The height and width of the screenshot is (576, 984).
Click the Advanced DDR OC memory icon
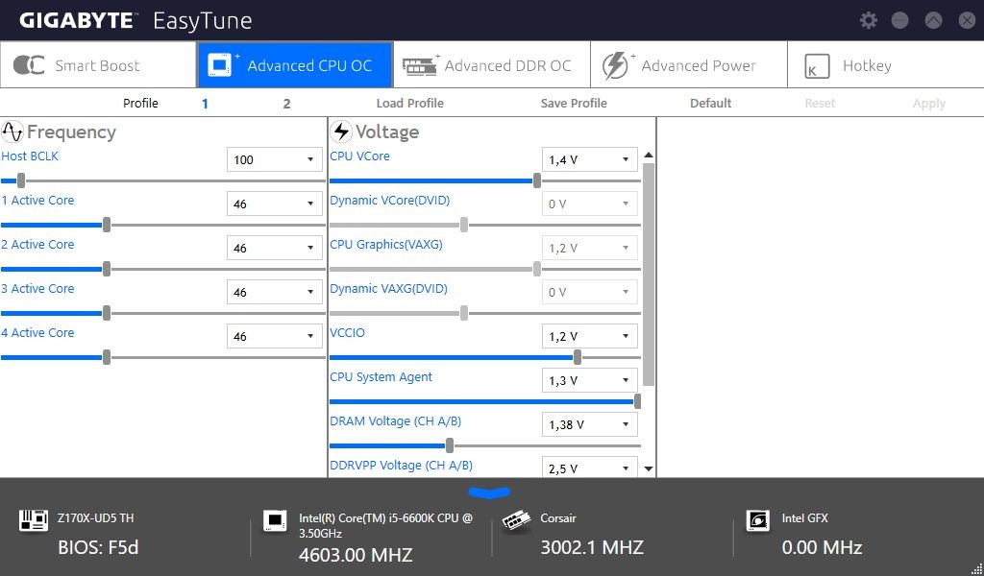(419, 66)
